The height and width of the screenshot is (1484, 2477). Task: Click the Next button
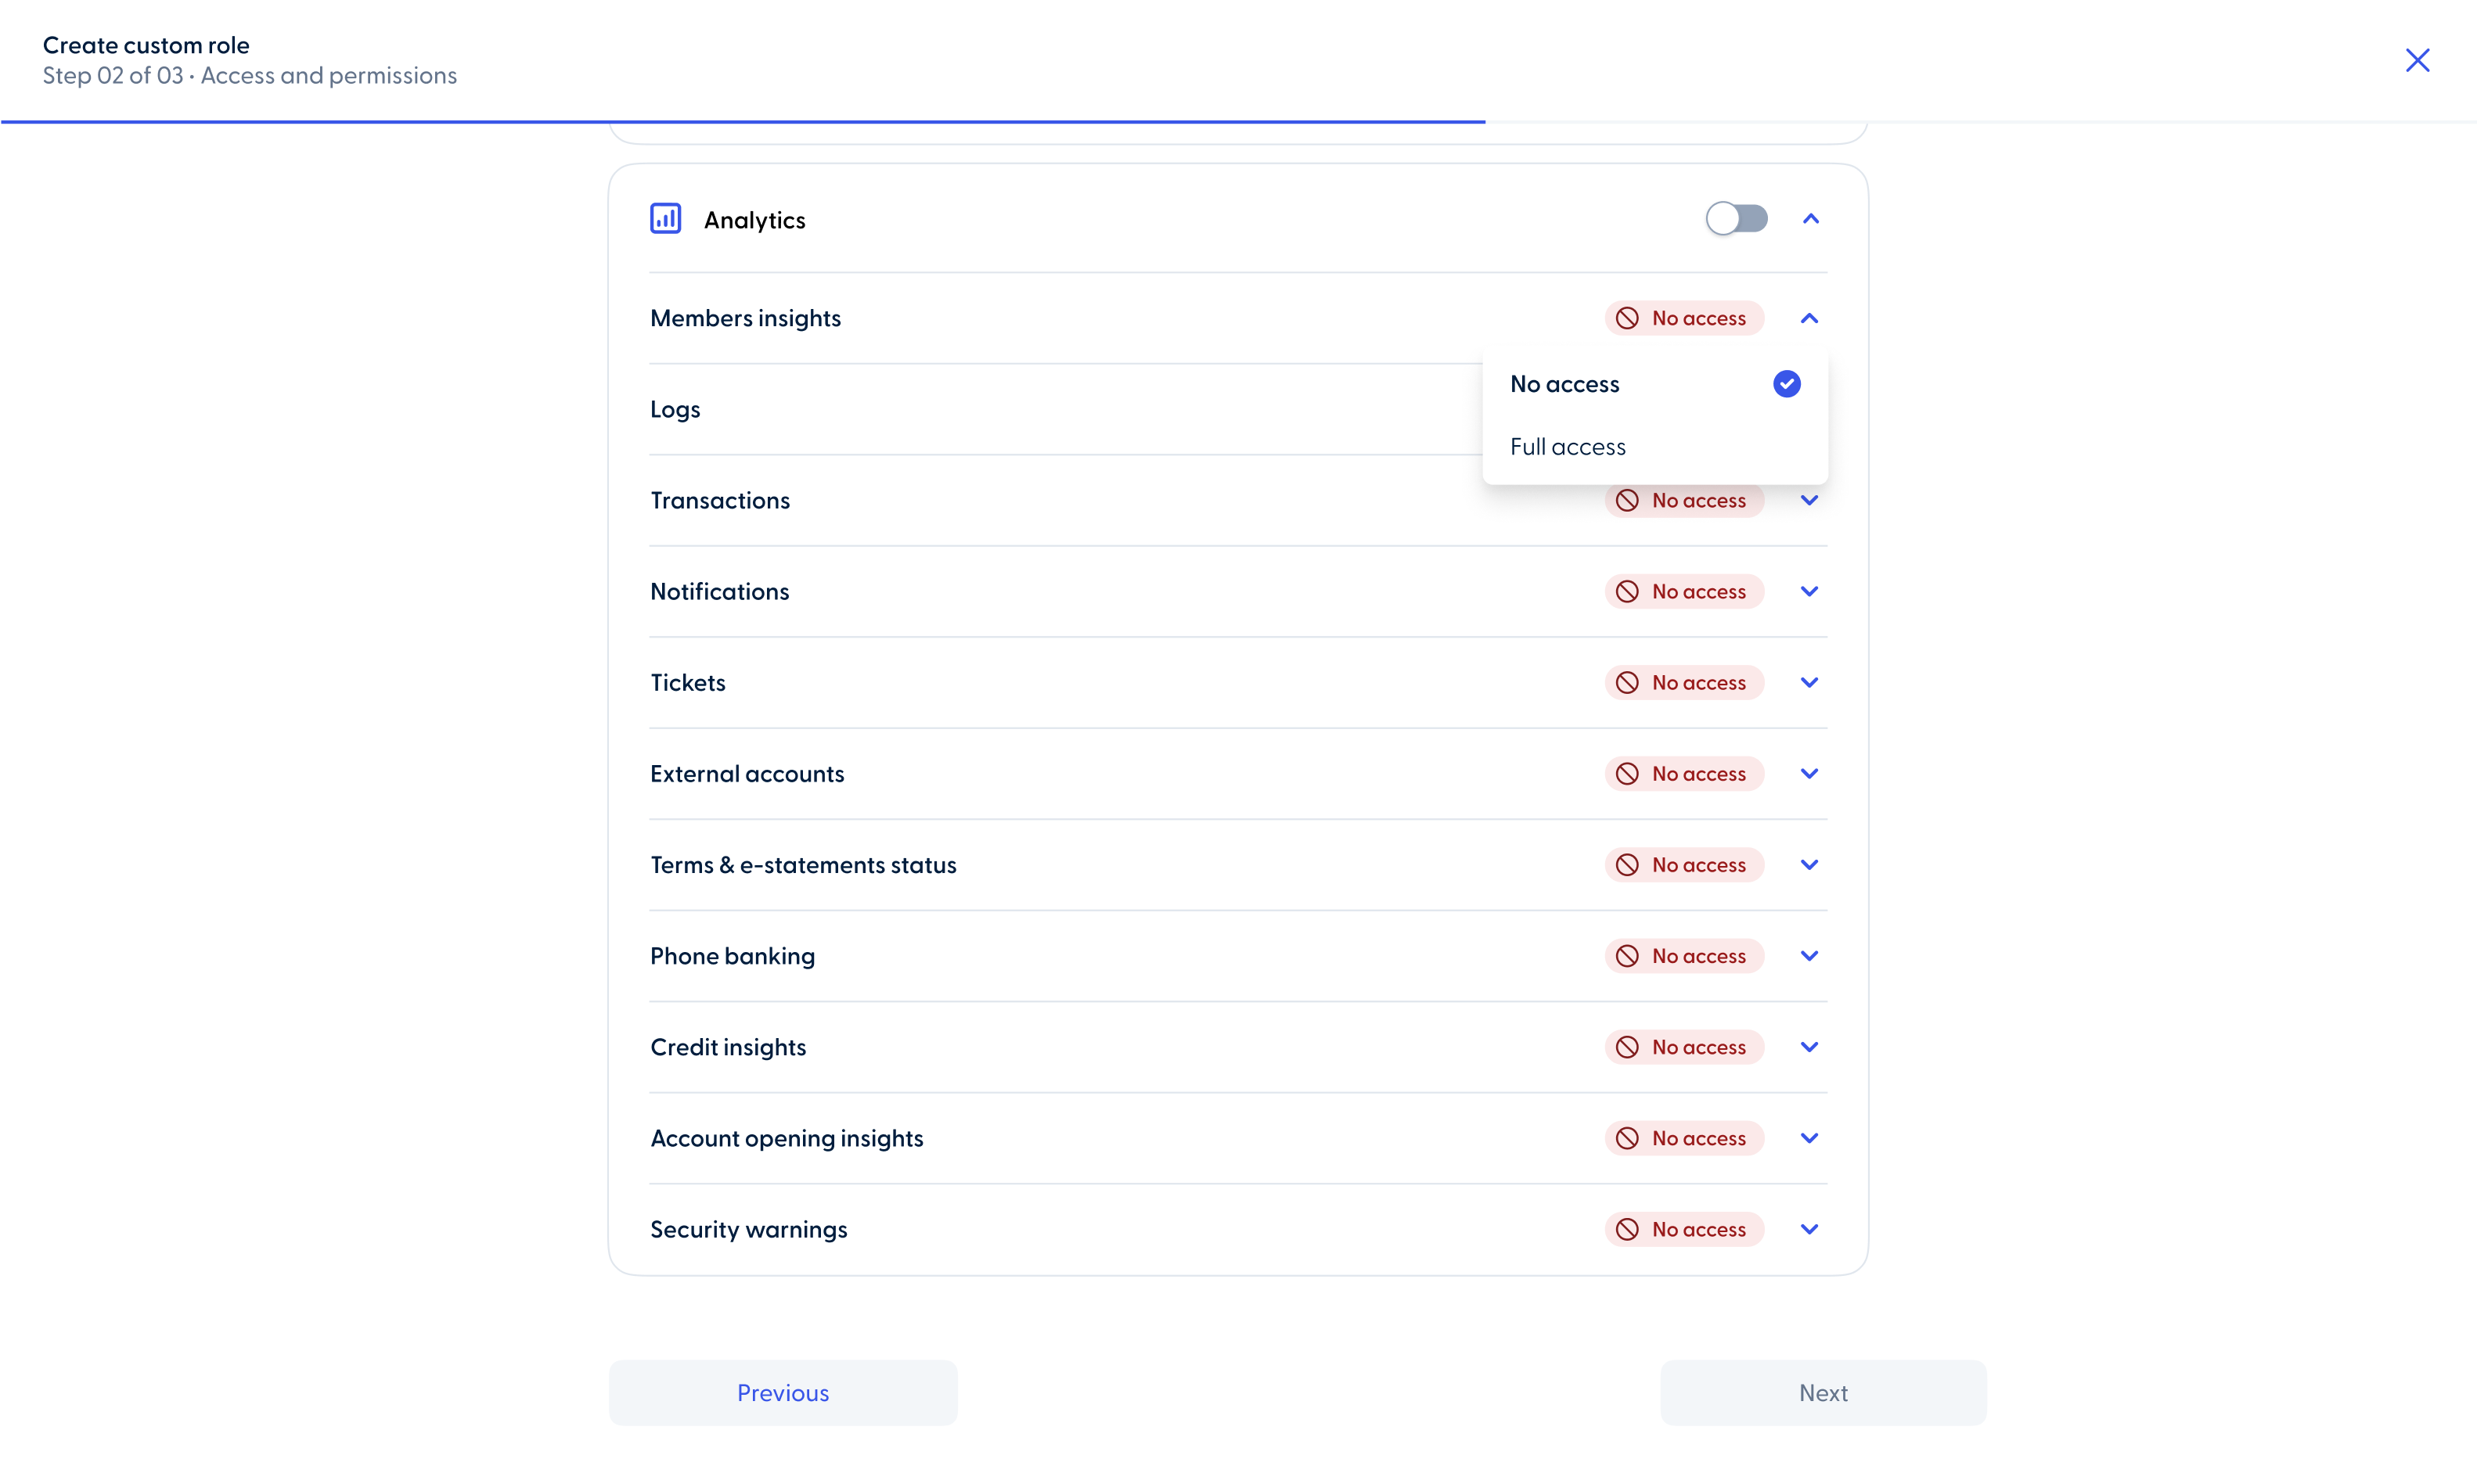pyautogui.click(x=1823, y=1392)
